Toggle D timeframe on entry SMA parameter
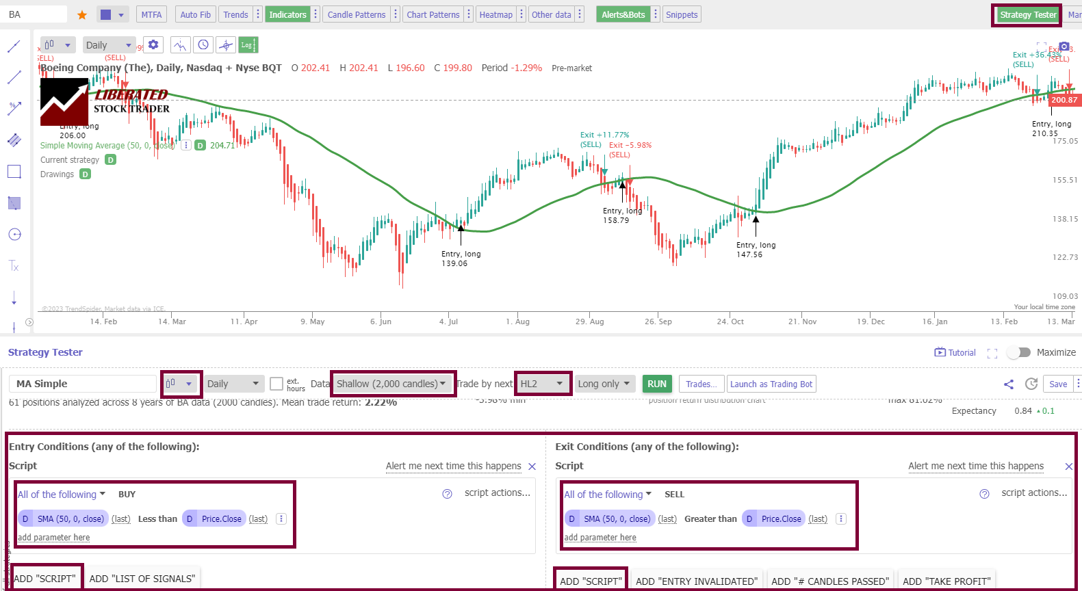This screenshot has height=591, width=1082. (x=25, y=519)
